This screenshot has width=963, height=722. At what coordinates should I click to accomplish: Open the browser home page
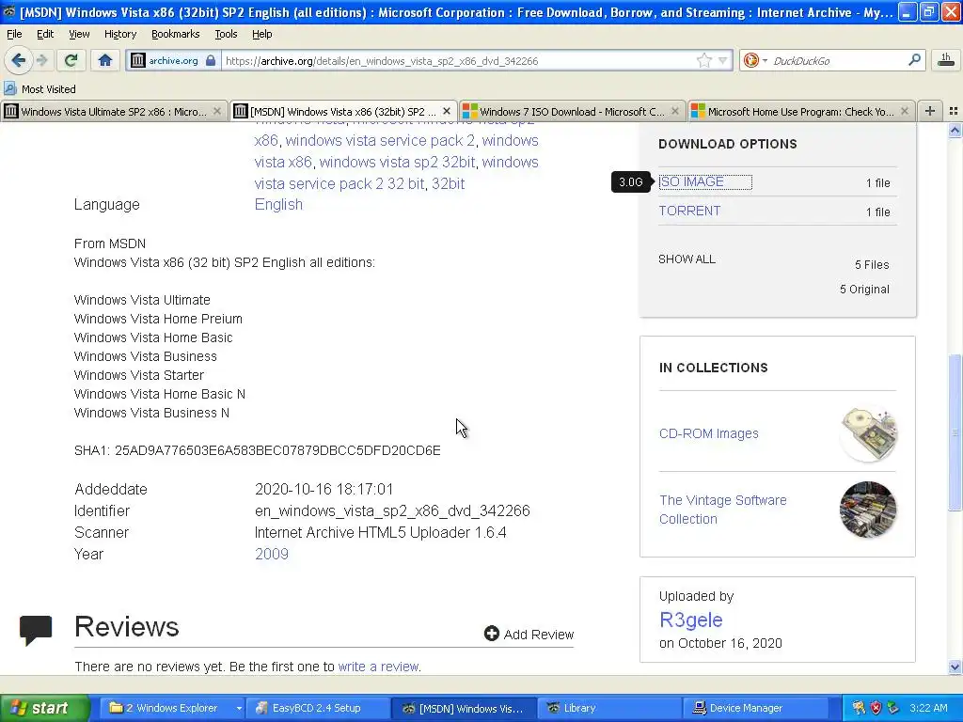105,60
